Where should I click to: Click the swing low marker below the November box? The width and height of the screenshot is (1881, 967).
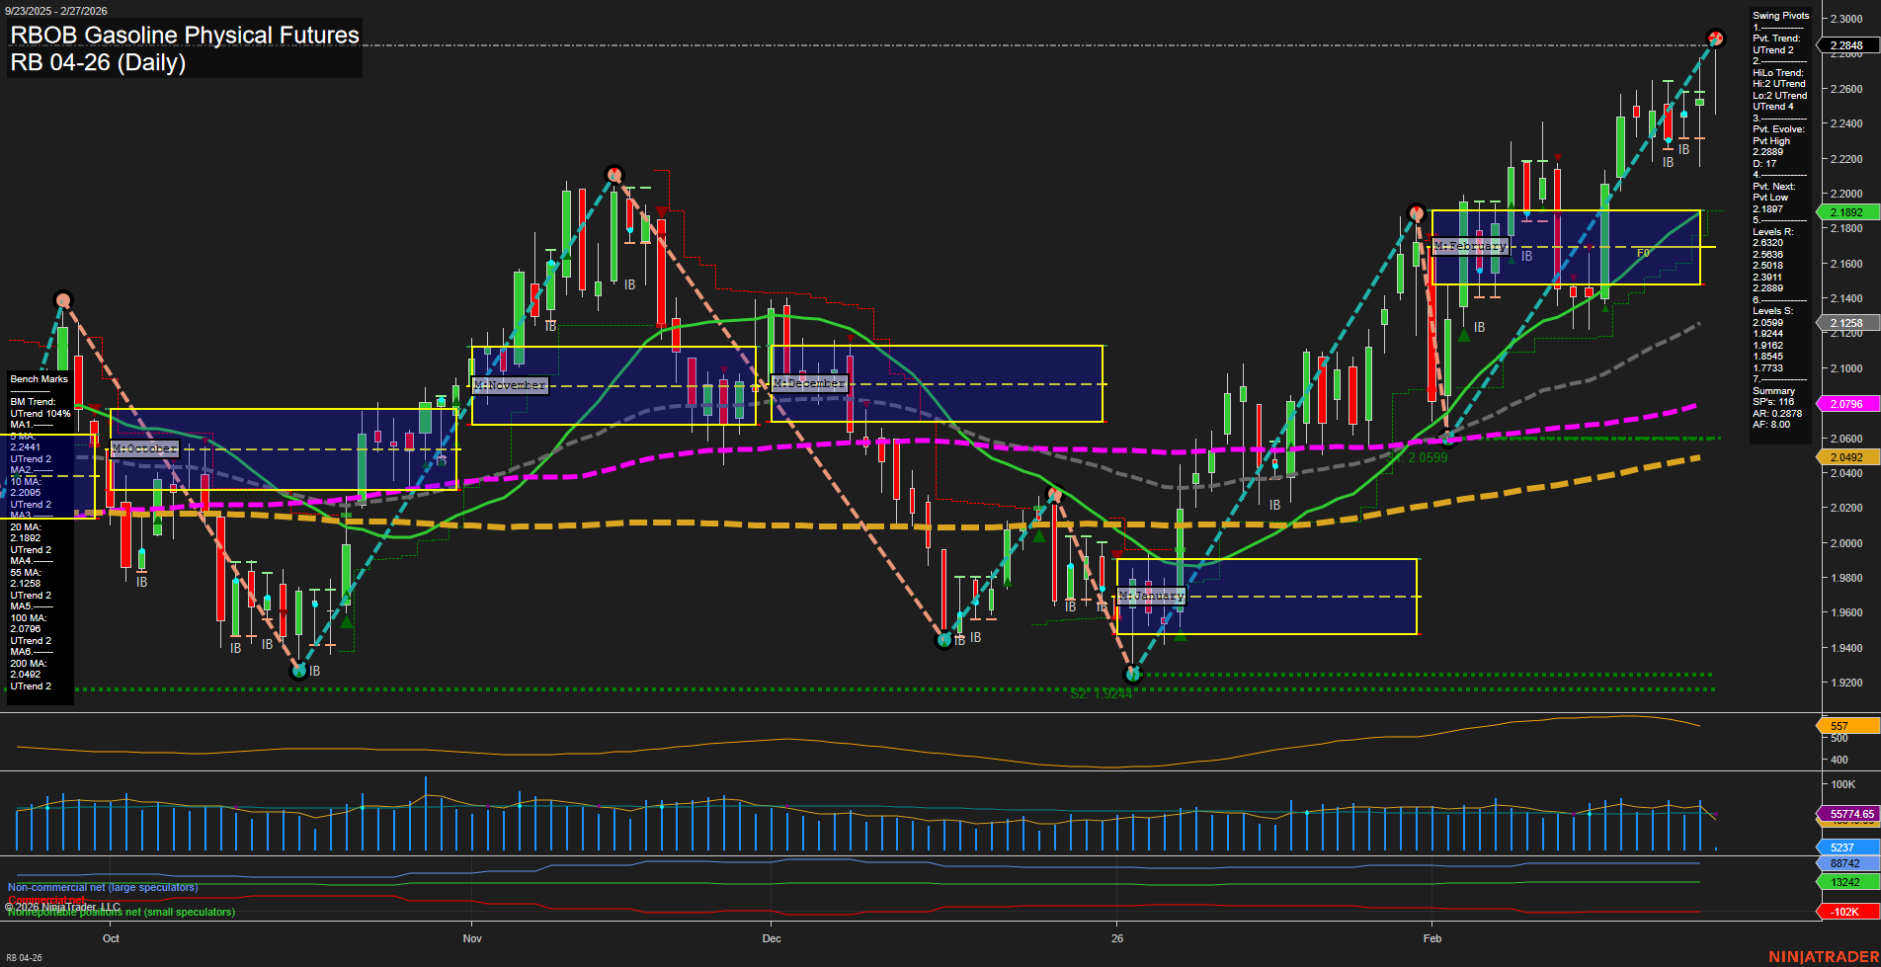(945, 638)
